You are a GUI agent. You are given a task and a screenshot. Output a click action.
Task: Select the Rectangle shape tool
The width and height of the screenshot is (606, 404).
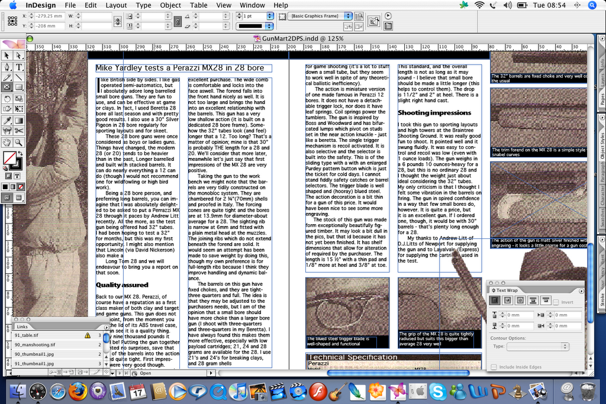[18, 88]
